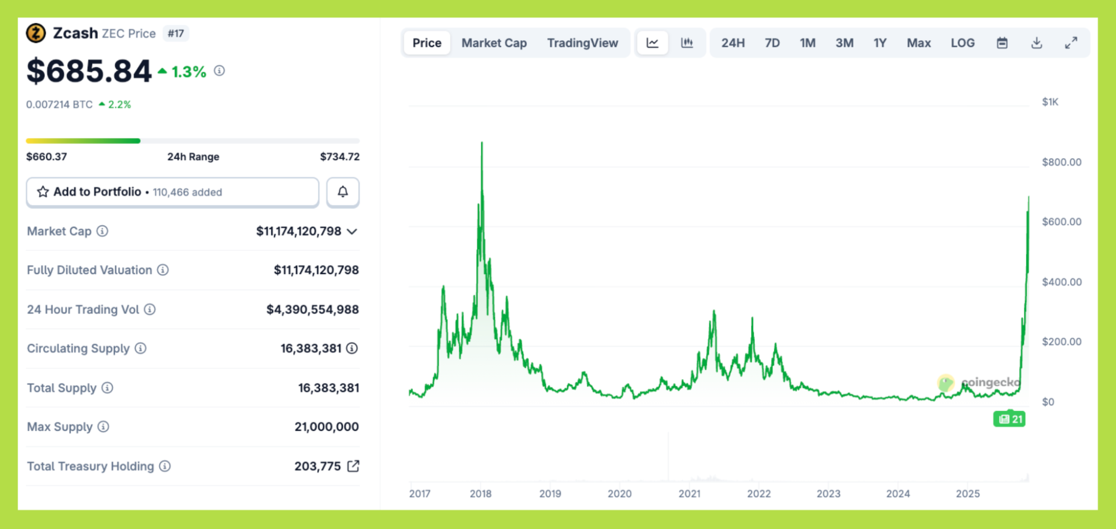This screenshot has width=1116, height=529.
Task: Click the 24h Range progress bar
Action: coord(193,141)
